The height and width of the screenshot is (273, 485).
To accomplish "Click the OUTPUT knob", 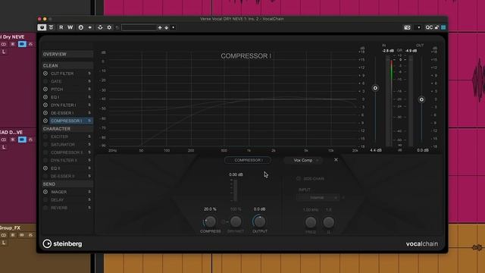I will [259, 221].
